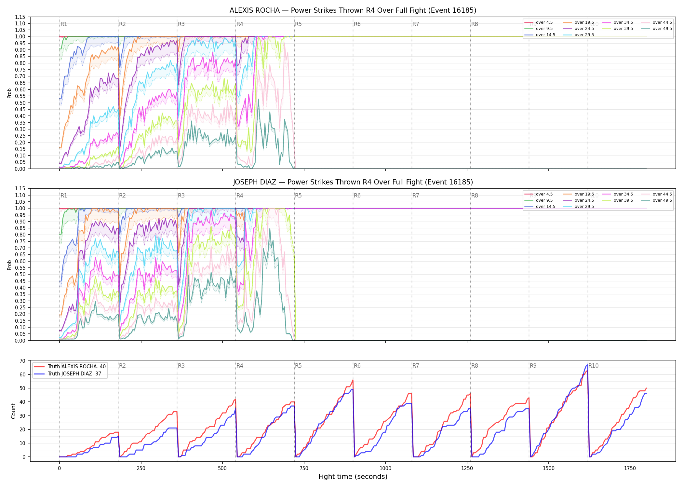Select R2 round label in Diaz chart
This screenshot has height=488, width=683.
[122, 196]
